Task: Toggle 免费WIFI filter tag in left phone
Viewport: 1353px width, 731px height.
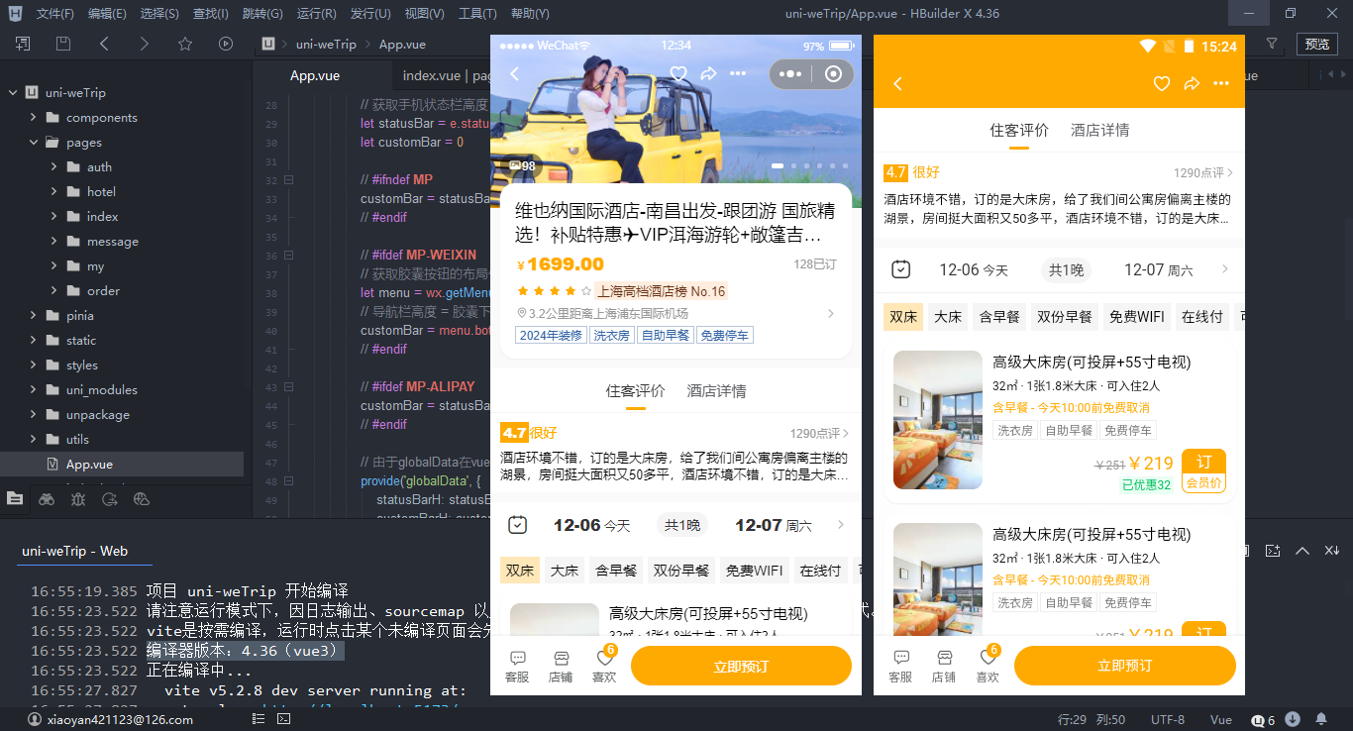Action: tap(754, 571)
